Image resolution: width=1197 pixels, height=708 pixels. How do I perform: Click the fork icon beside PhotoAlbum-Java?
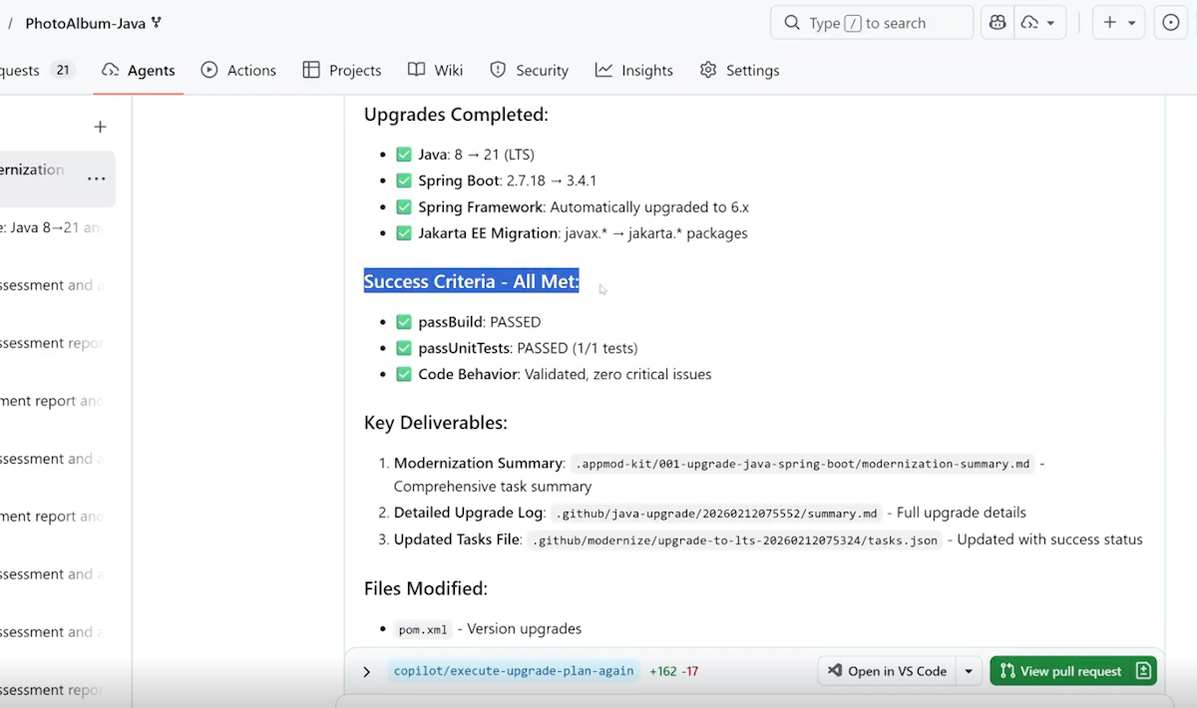tap(157, 23)
